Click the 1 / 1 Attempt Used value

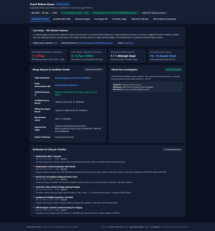123,56
